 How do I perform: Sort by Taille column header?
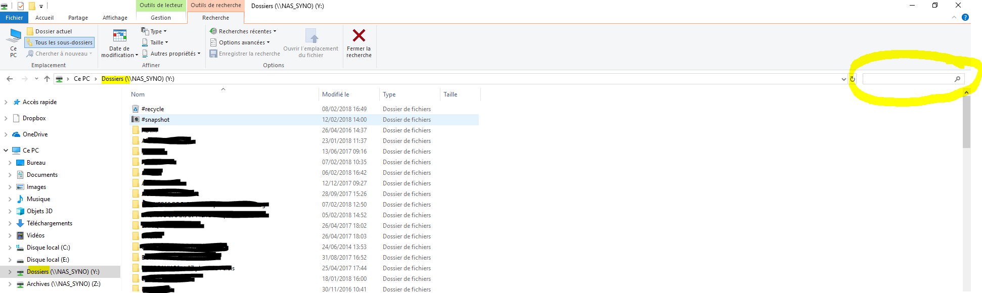click(x=450, y=94)
